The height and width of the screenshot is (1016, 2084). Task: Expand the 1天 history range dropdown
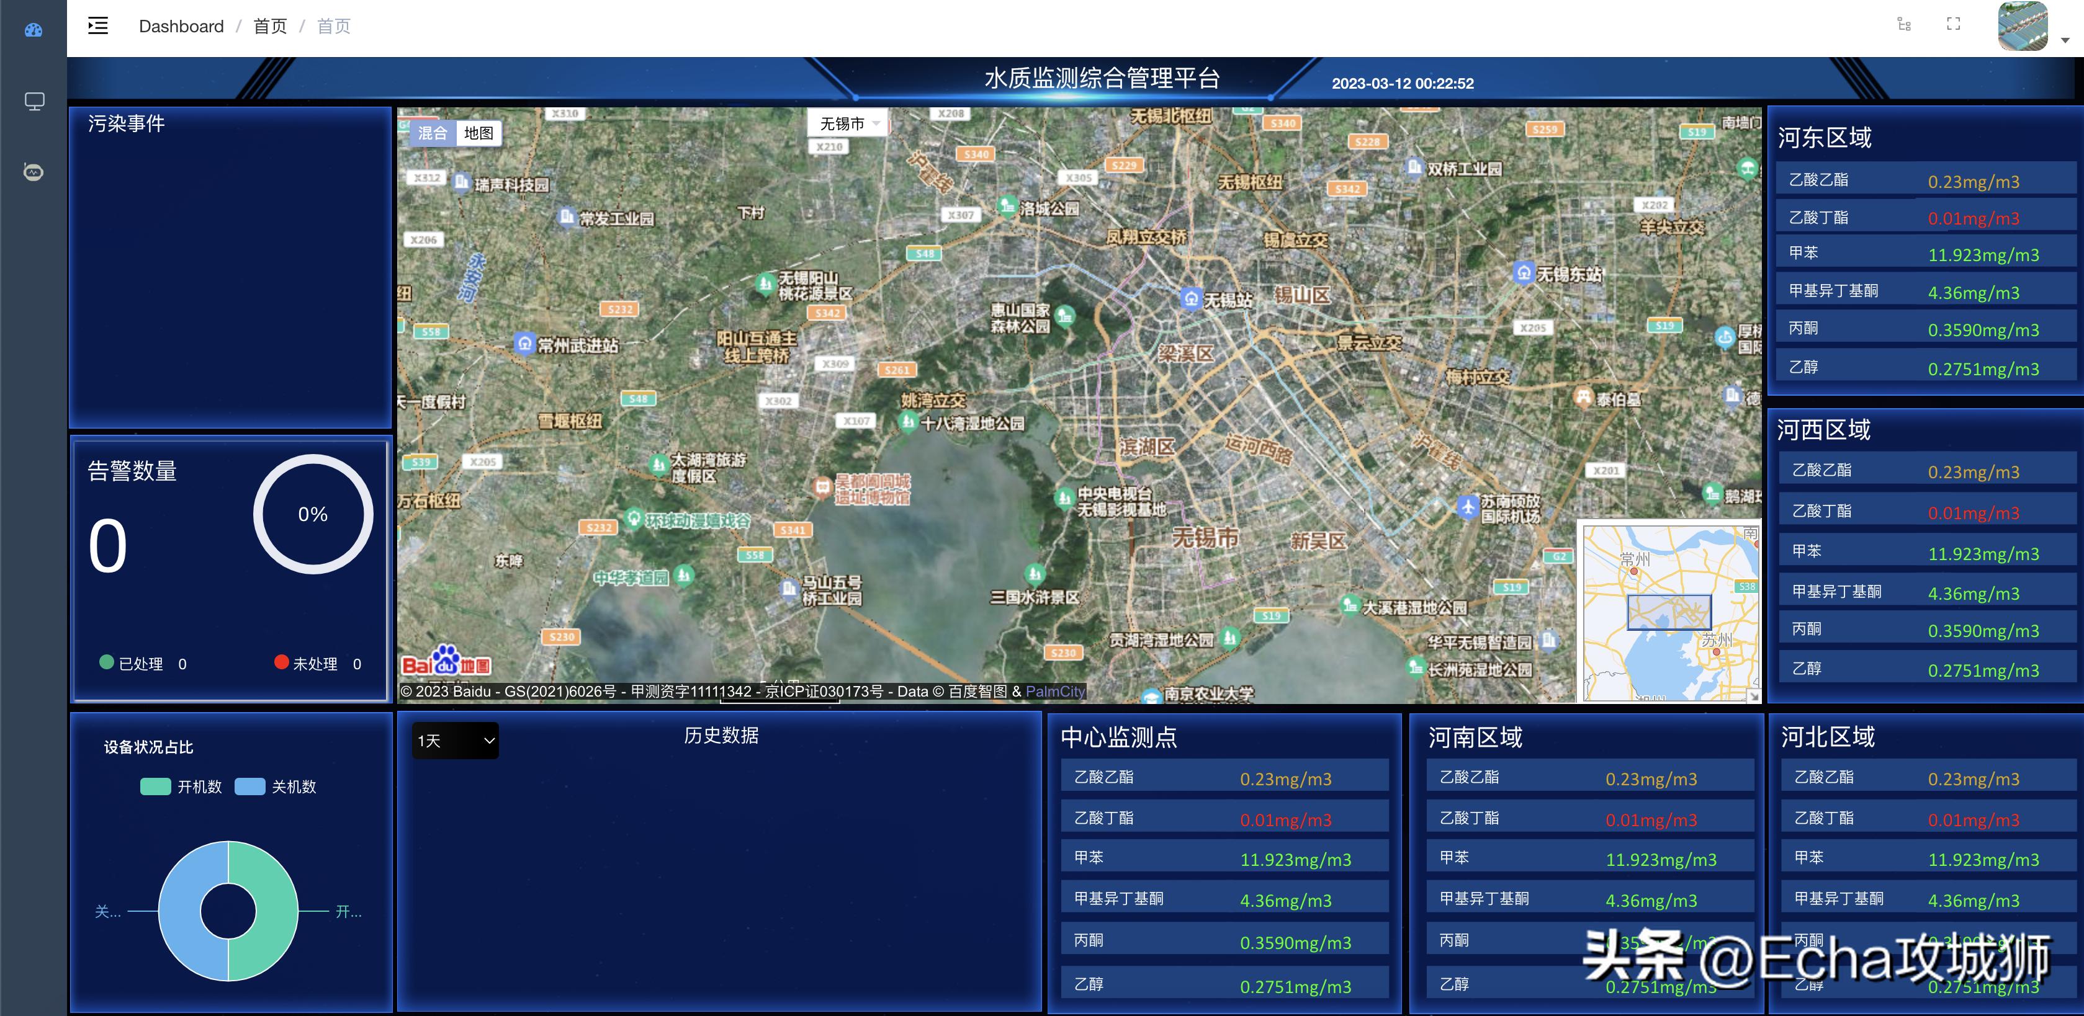tap(456, 741)
